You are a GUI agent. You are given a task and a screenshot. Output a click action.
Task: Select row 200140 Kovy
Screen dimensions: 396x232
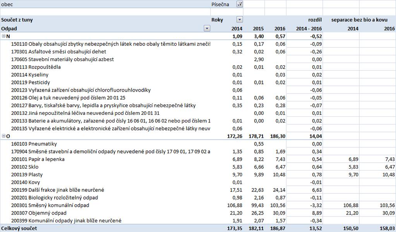pyautogui.click(x=26, y=182)
